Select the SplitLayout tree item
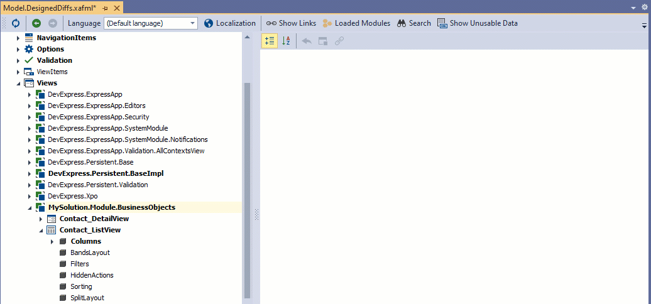The height and width of the screenshot is (304, 651). 87,298
